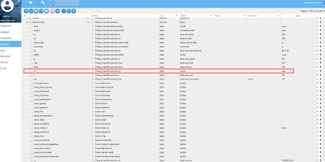Open the Instanzen page
Screen dimensions: 325x162
(x=11, y=38)
